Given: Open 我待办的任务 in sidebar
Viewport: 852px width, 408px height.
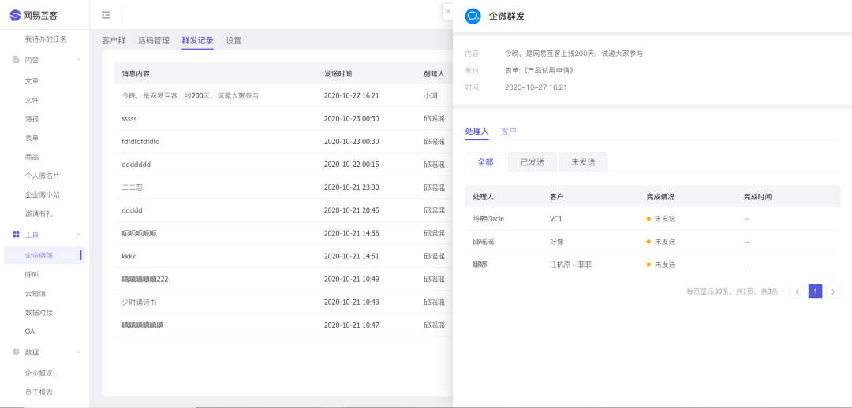Looking at the screenshot, I should (x=47, y=39).
